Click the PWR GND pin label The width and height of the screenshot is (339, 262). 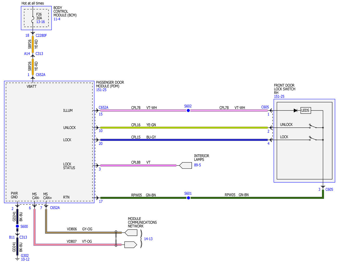coord(14,195)
